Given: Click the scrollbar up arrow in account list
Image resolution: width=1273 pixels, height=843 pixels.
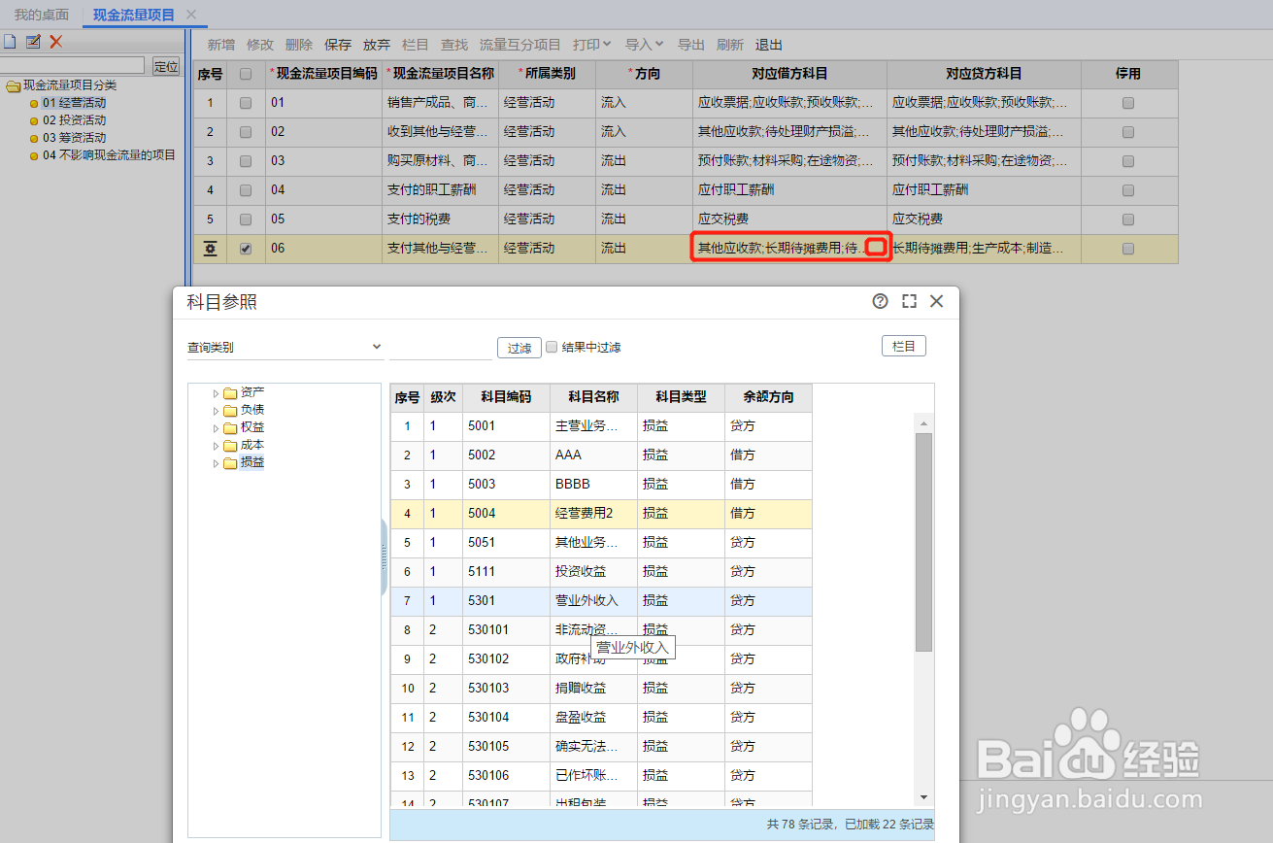Looking at the screenshot, I should (x=923, y=424).
